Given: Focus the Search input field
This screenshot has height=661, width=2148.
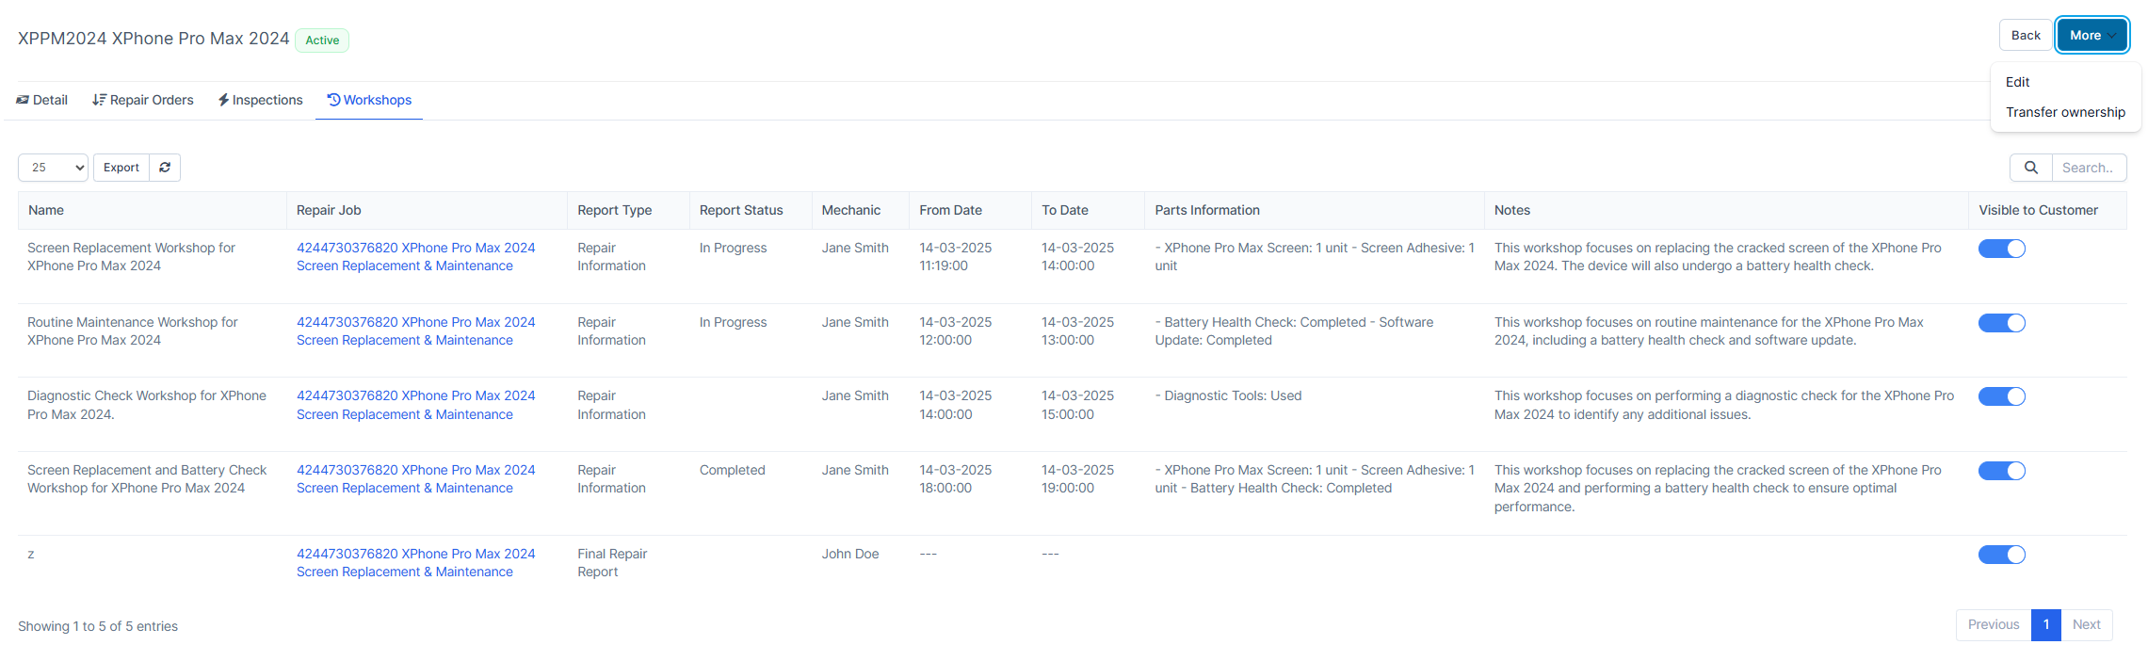Looking at the screenshot, I should click(2088, 168).
